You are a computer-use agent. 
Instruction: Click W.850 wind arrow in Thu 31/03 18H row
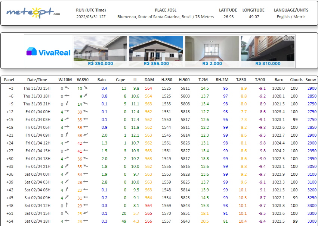(85, 95)
